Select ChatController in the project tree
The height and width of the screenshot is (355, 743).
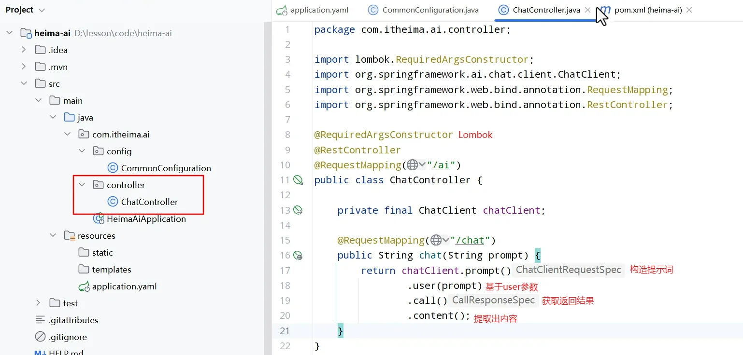(x=149, y=202)
